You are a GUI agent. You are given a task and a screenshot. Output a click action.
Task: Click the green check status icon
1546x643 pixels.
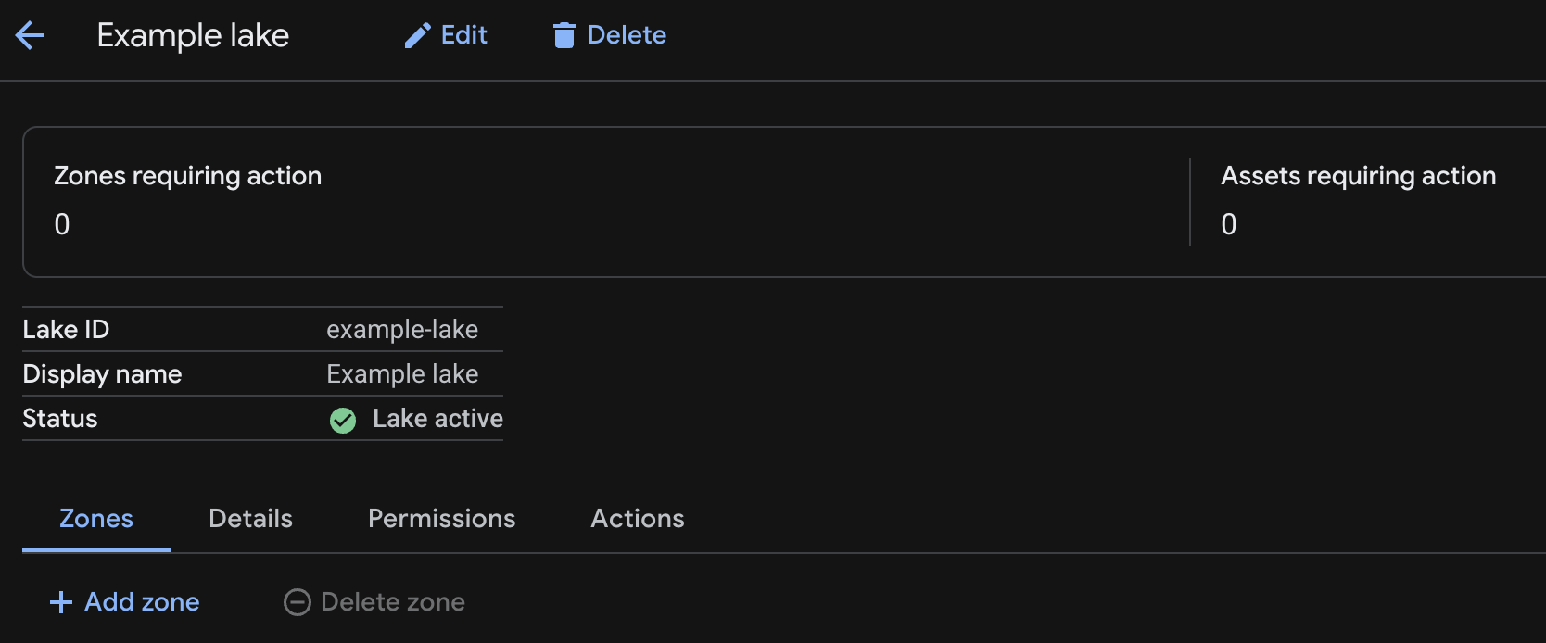(x=343, y=421)
